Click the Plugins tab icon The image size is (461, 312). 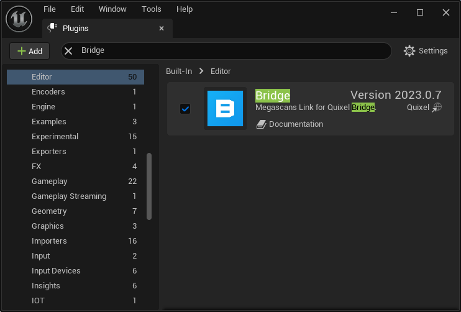tap(53, 28)
